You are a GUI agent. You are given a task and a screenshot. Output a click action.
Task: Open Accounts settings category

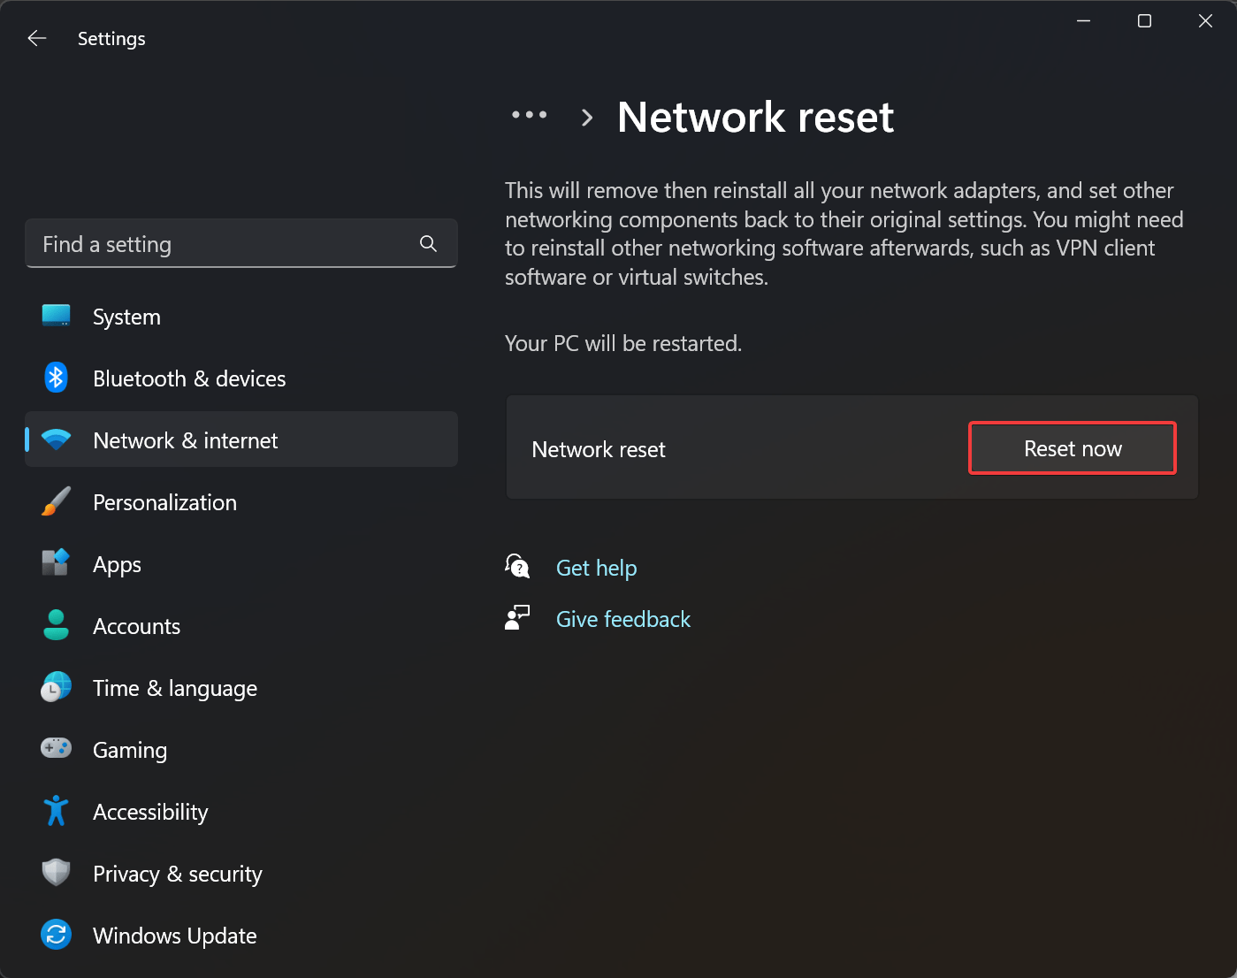(136, 626)
